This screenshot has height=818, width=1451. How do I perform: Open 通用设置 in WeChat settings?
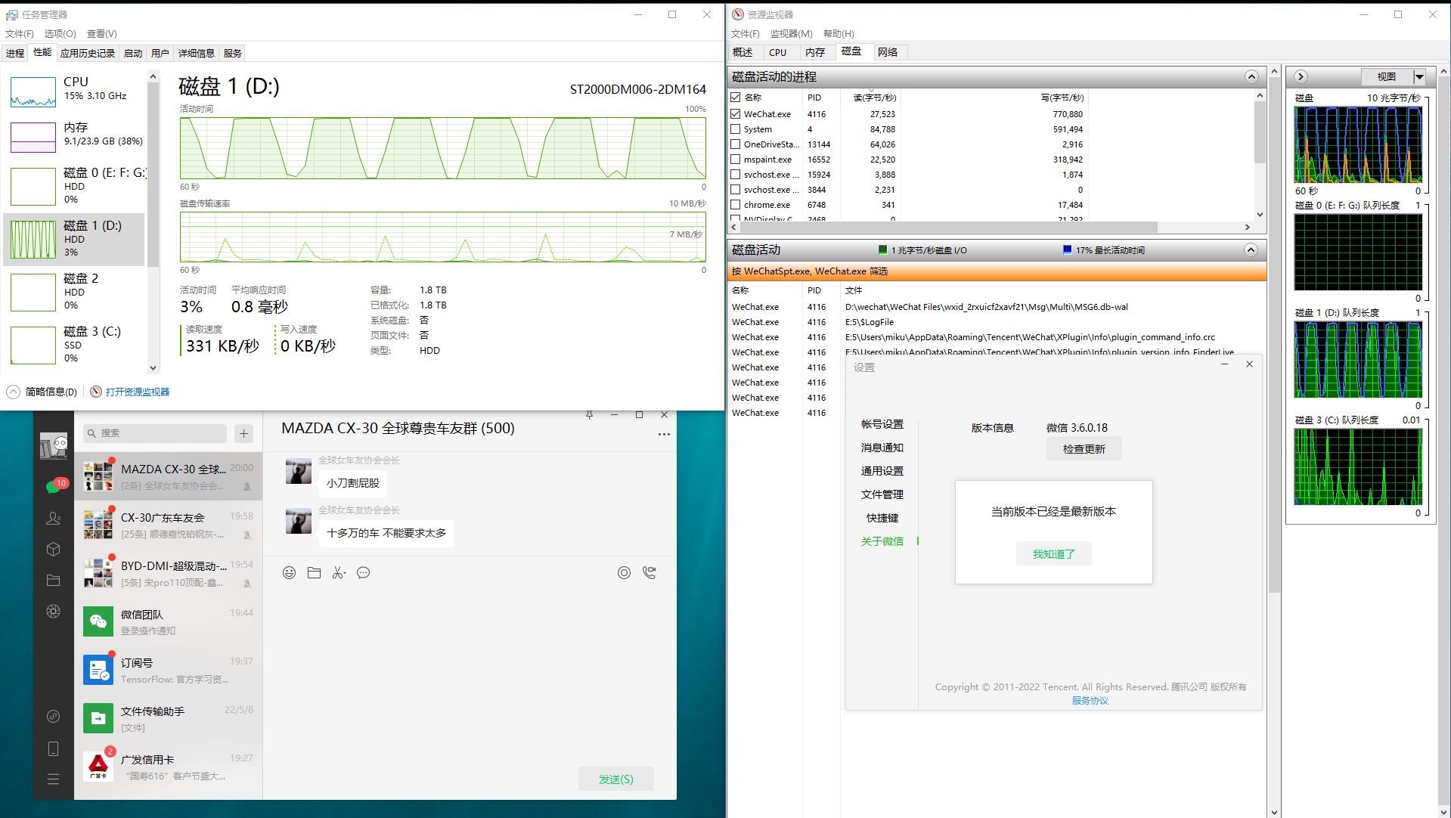[882, 471]
